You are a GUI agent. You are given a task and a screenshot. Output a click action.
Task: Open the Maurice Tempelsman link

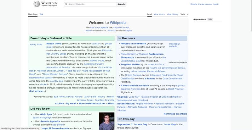pyautogui.click(x=160, y=107)
